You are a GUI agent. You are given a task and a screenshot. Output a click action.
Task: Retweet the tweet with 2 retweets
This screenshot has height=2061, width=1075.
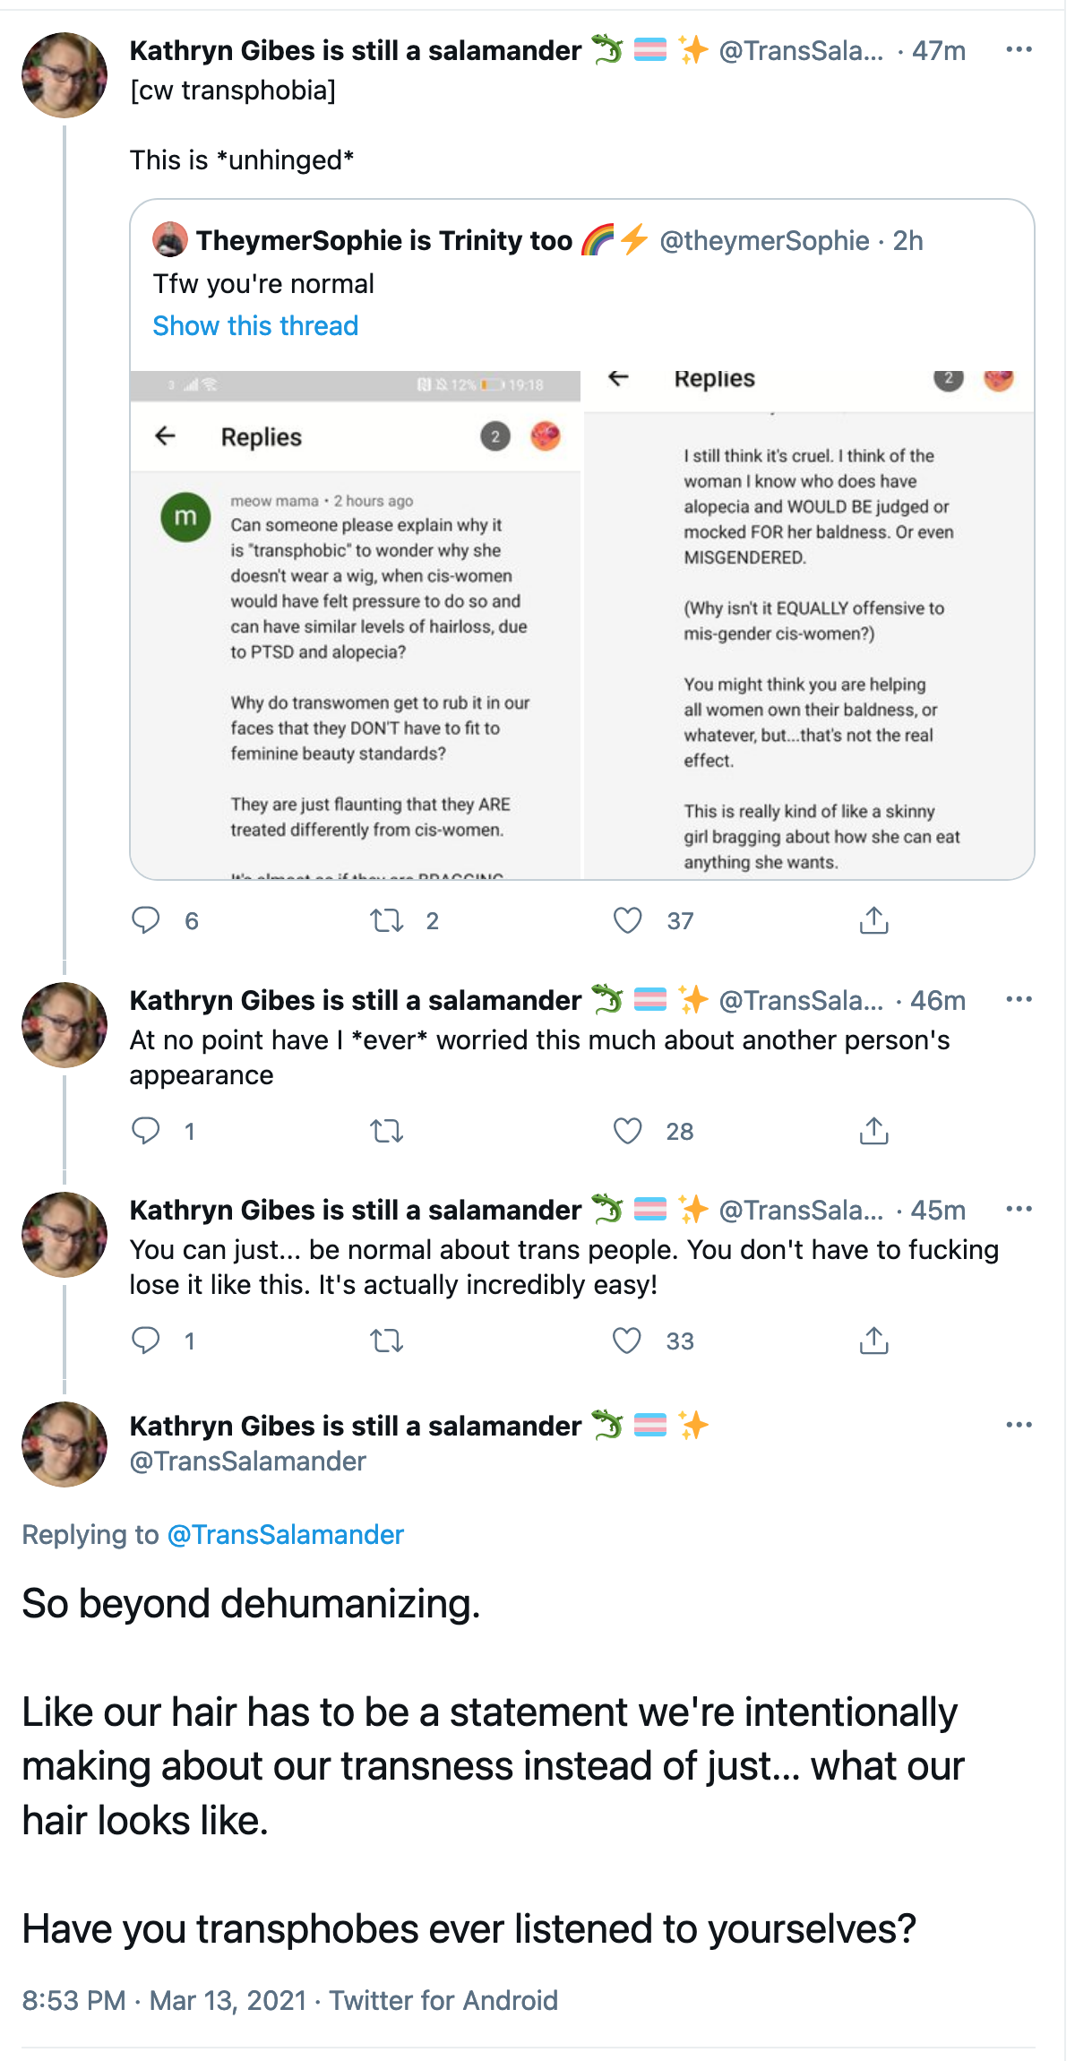click(387, 920)
